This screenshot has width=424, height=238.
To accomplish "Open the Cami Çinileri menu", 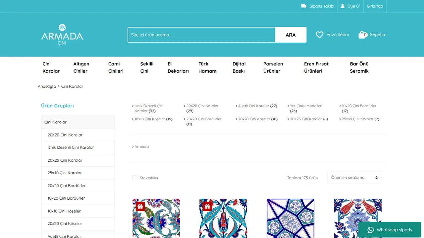I will click(116, 67).
